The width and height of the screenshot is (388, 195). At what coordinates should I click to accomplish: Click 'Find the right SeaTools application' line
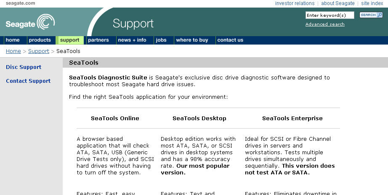[x=148, y=97]
